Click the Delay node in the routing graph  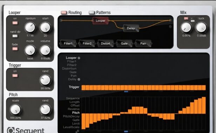(x=131, y=28)
